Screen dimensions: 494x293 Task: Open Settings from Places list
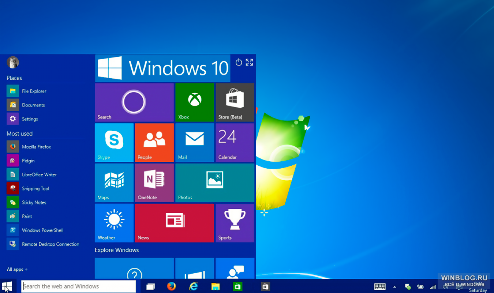pyautogui.click(x=23, y=119)
